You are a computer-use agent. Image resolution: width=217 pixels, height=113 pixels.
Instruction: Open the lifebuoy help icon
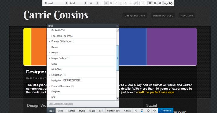coord(148,111)
